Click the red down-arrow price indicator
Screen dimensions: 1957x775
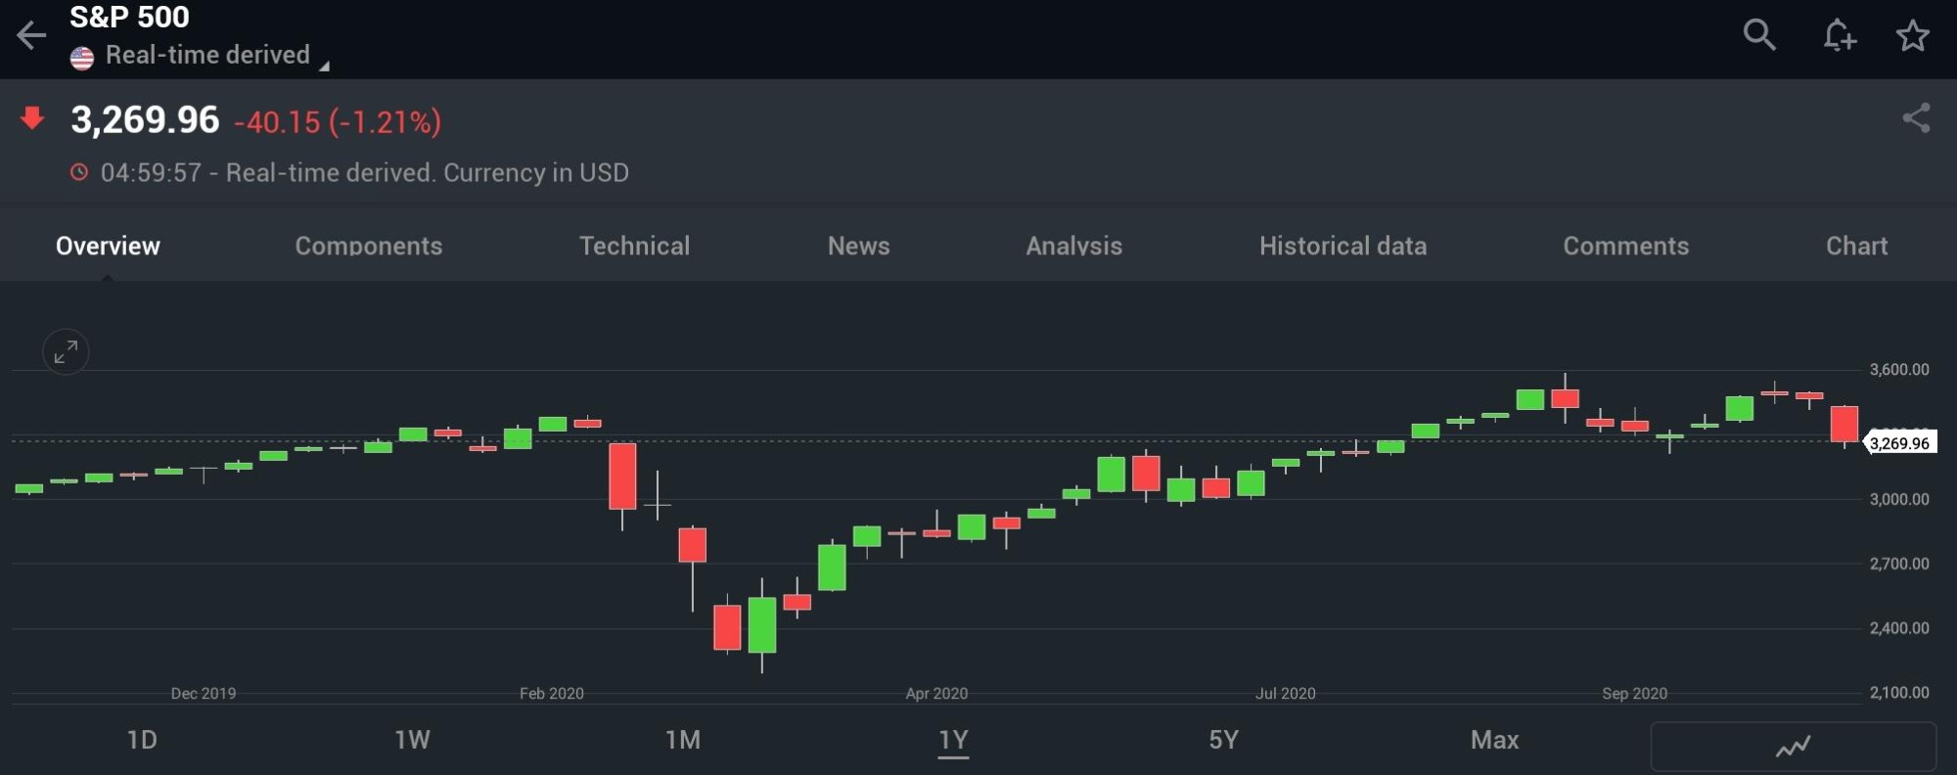(32, 118)
